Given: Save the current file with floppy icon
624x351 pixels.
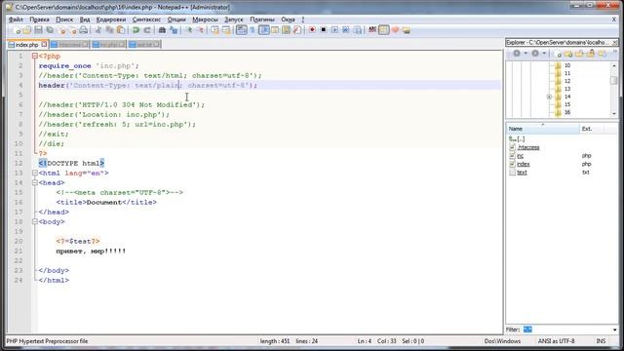Looking at the screenshot, I should pyautogui.click(x=38, y=30).
